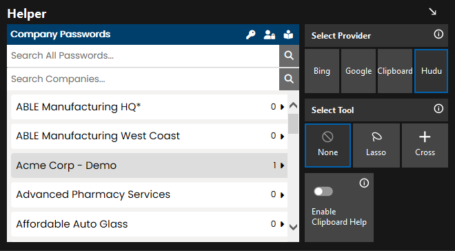
Task: Expand the Acme Corp - Demo entry arrow
Action: 282,165
